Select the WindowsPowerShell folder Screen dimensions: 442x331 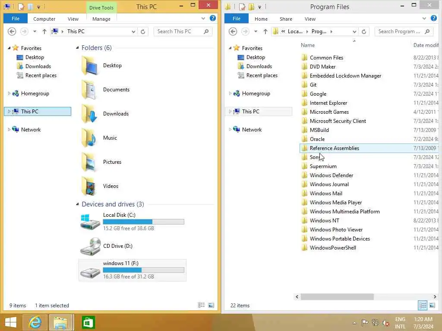coord(333,248)
